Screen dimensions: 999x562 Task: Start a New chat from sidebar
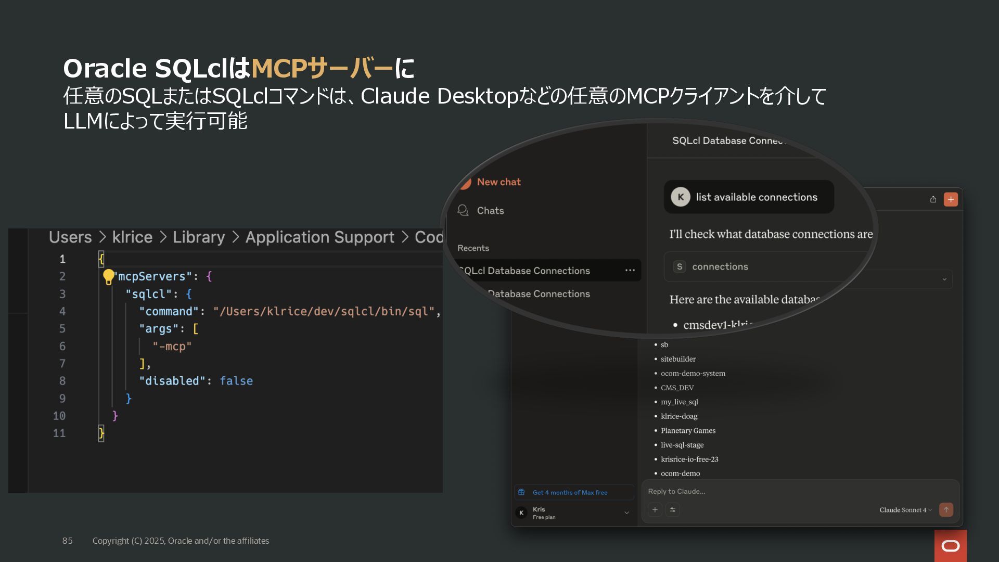498,182
